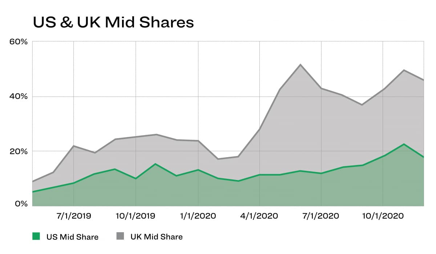Screen dimensions: 436x254
Task: Select the 10/1/2020 x-axis date label
Action: click(x=383, y=216)
